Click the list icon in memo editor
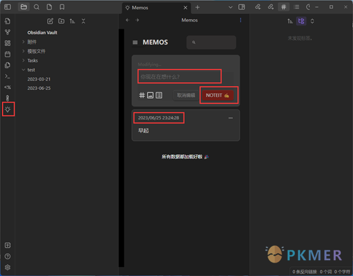 [x=159, y=95]
